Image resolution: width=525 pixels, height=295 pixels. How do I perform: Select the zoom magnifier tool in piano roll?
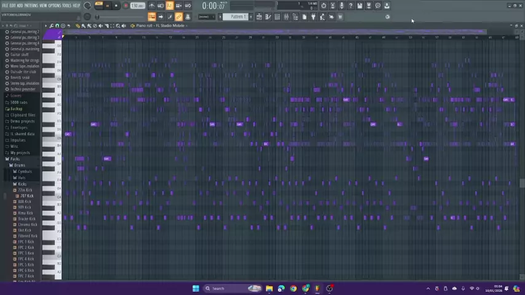click(117, 26)
